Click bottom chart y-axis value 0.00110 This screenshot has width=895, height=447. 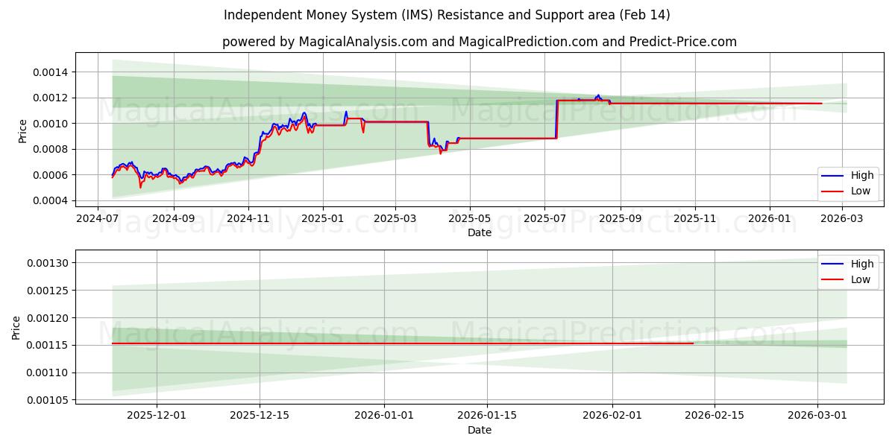[49, 373]
